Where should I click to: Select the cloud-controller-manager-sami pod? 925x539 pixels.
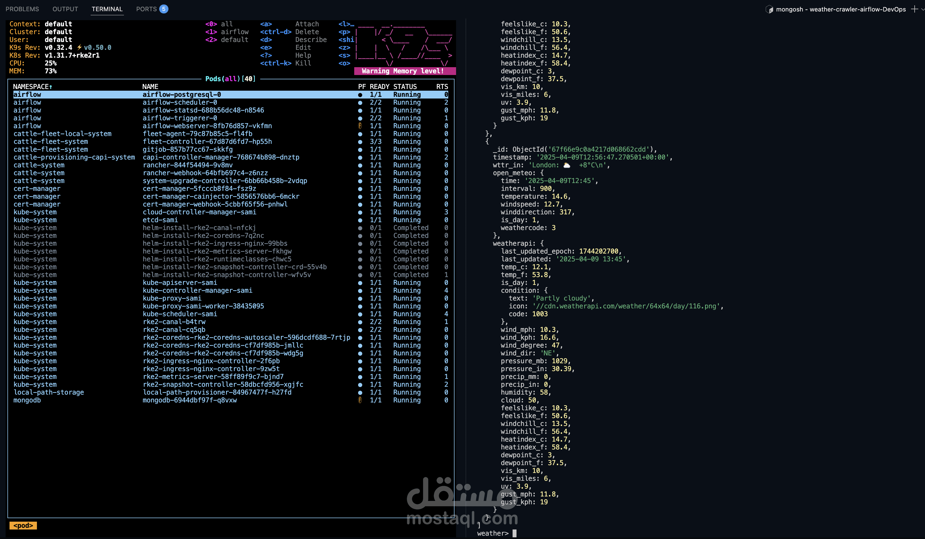199,212
